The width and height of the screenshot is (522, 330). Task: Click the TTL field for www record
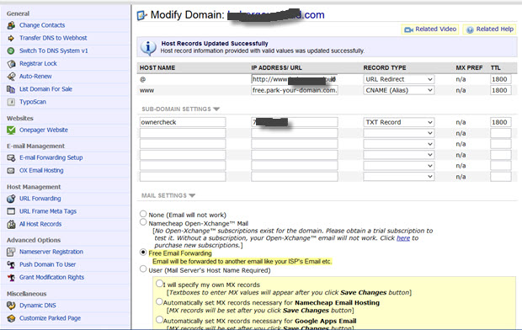click(501, 90)
